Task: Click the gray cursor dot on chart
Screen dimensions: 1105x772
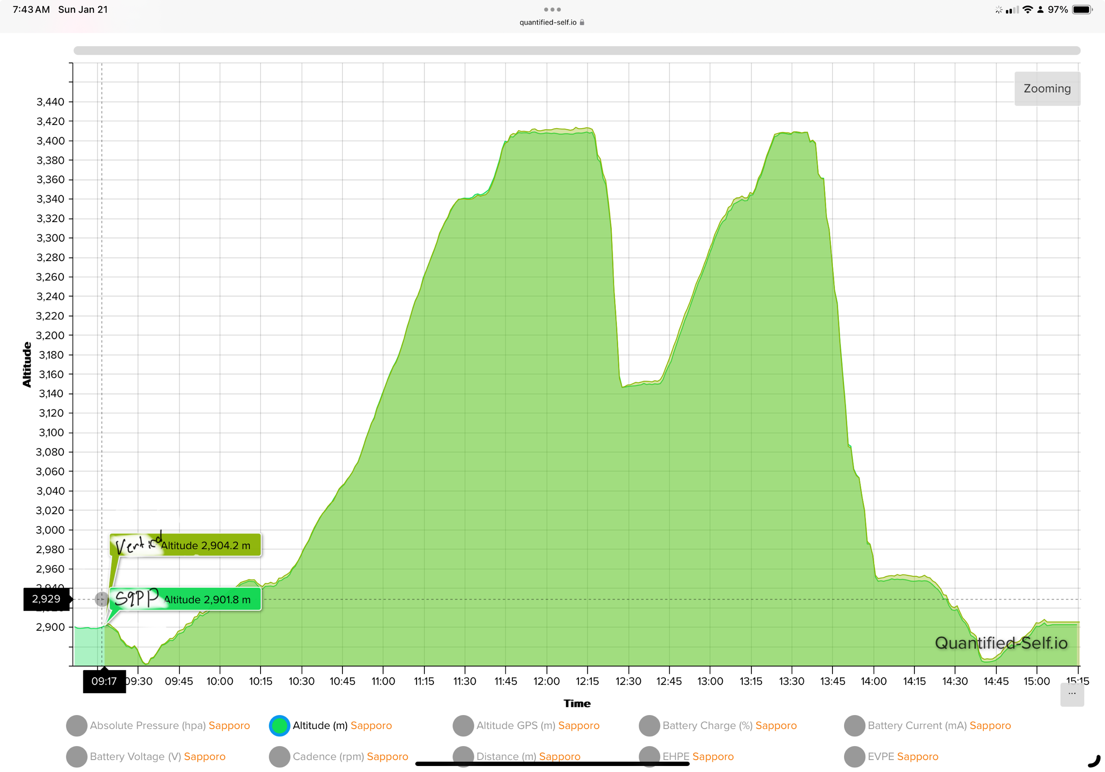Action: click(x=101, y=599)
